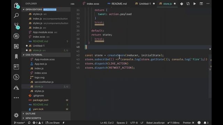223x125 pixels.
Task: Click the 11.88ms status entry
Action: [174, 123]
